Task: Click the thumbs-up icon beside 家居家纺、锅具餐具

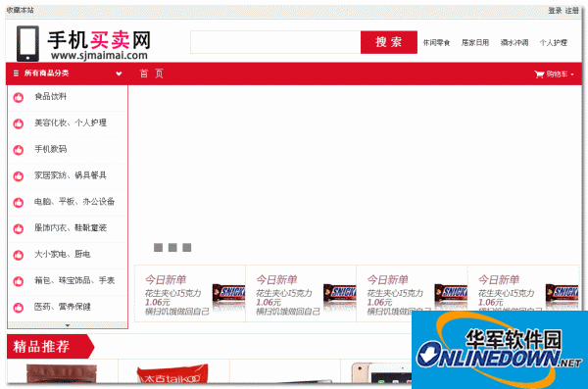Action: point(19,176)
